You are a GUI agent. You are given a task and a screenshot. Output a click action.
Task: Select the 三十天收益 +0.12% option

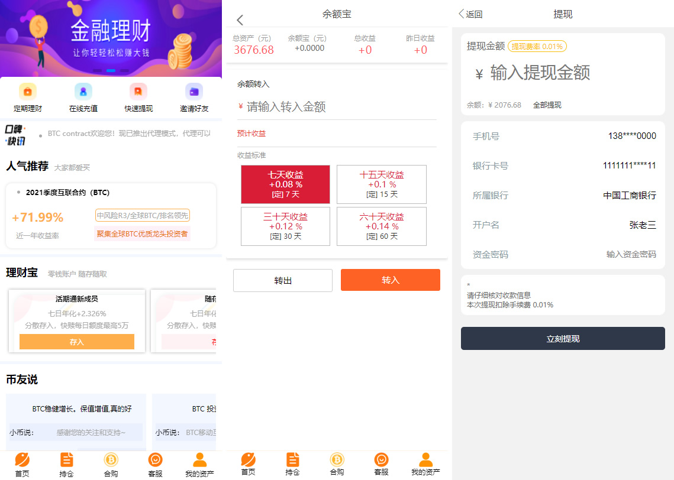[x=285, y=226]
